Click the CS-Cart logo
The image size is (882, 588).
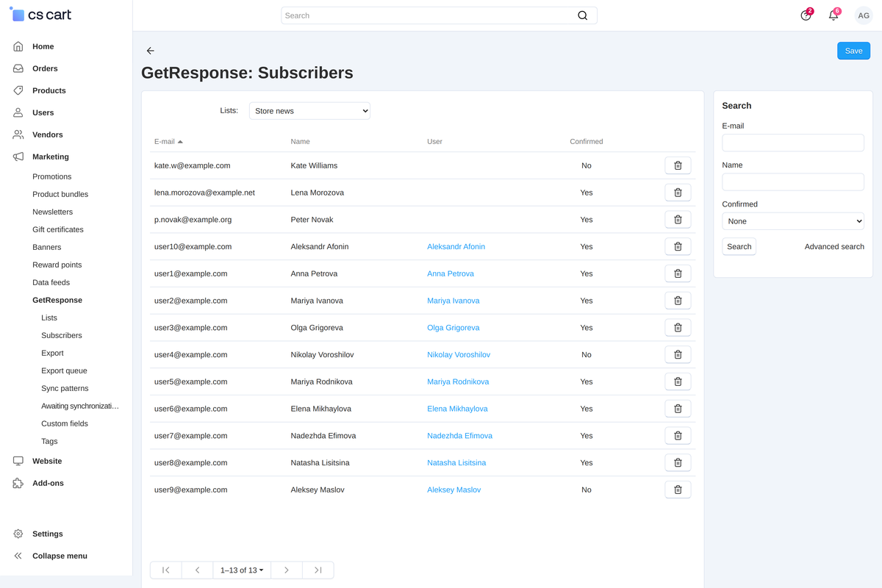(x=40, y=15)
